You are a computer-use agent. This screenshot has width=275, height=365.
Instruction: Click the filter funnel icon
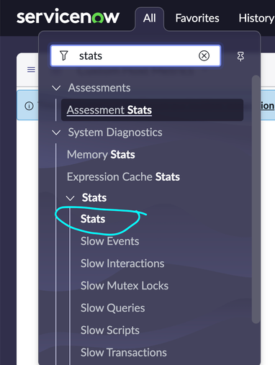[64, 55]
